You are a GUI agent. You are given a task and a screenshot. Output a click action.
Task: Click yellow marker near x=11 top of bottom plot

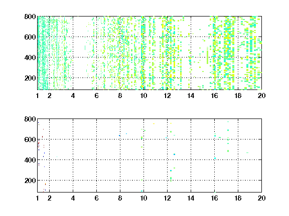pos(154,123)
